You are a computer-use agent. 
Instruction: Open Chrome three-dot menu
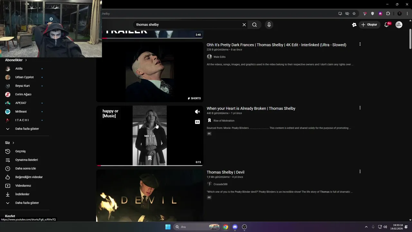point(407,14)
